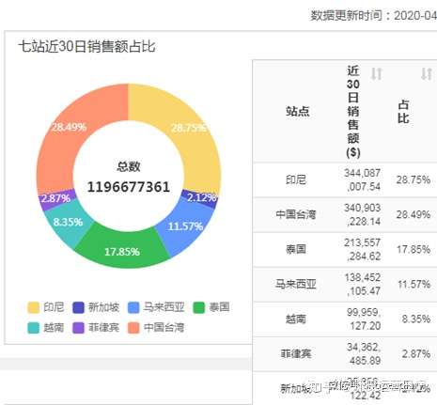Select 越南 row station cell

click(296, 319)
